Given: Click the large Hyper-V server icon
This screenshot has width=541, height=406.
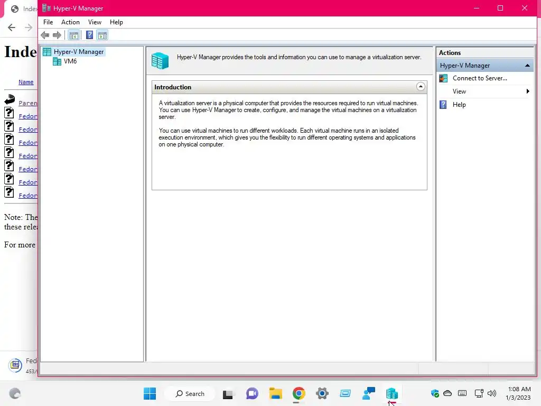Looking at the screenshot, I should click(160, 60).
